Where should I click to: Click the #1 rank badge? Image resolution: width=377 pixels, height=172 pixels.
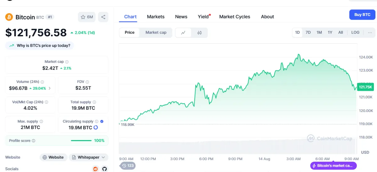click(50, 17)
